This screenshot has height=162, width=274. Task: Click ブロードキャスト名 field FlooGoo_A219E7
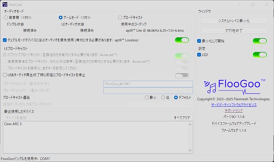[x=148, y=84]
